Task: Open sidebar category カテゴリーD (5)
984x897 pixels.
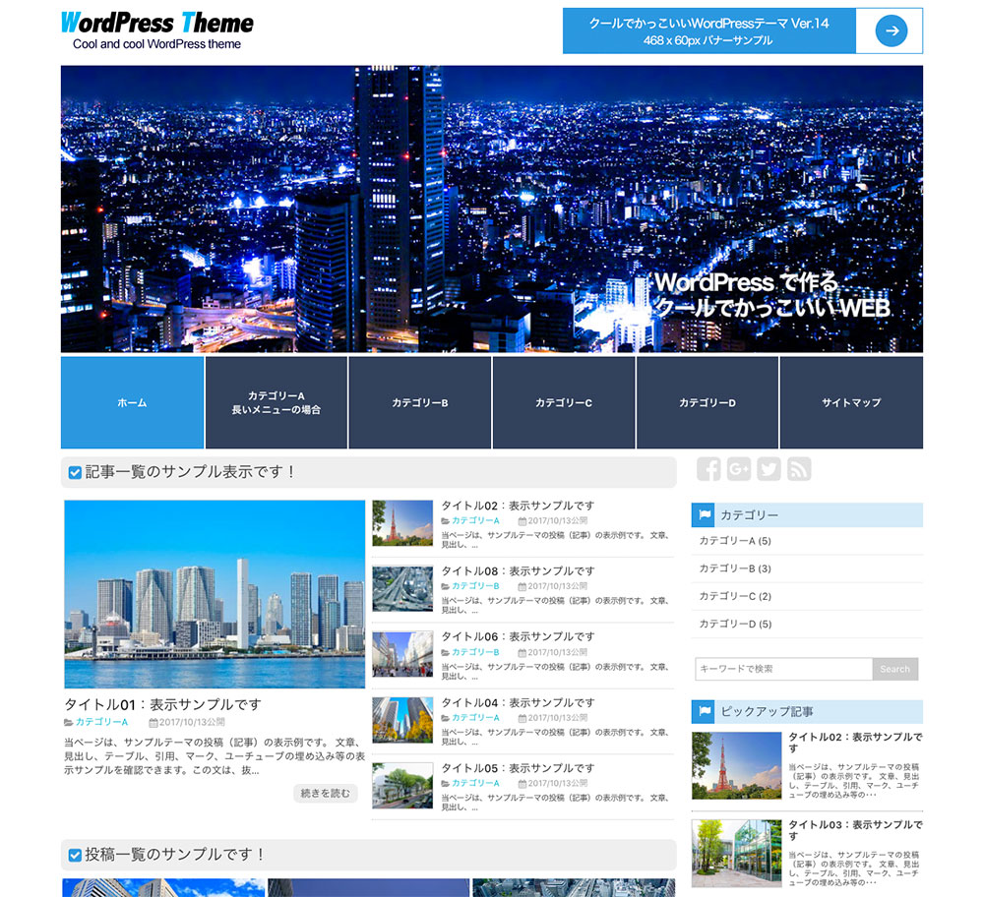Action: click(x=735, y=624)
